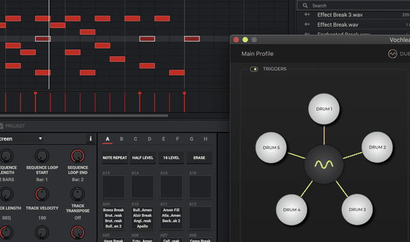The image size is (410, 242).
Task: Click the Track Transpose knob
Action: click(78, 194)
